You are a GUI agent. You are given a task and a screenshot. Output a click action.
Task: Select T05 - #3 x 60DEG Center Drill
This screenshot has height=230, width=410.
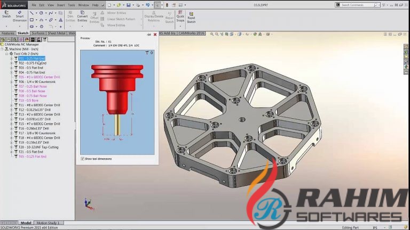coord(39,77)
